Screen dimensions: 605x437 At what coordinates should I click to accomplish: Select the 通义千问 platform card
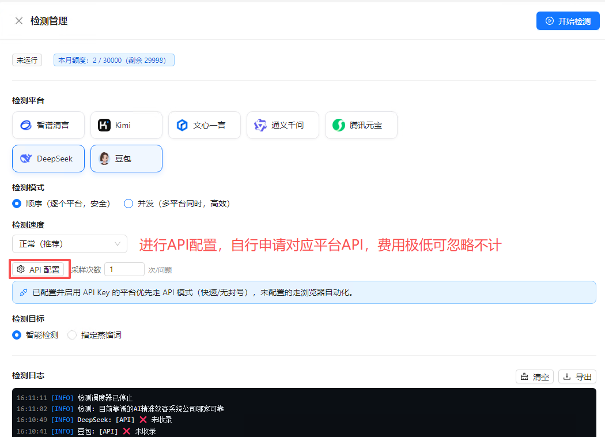283,125
